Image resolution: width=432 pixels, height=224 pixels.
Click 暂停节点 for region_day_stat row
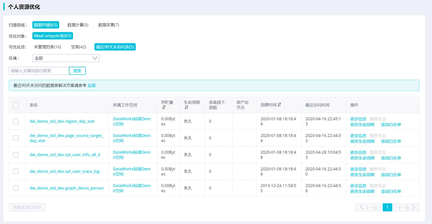(x=378, y=119)
